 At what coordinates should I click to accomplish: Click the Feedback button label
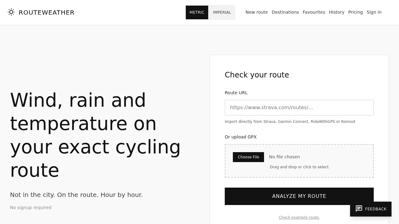[x=376, y=209]
